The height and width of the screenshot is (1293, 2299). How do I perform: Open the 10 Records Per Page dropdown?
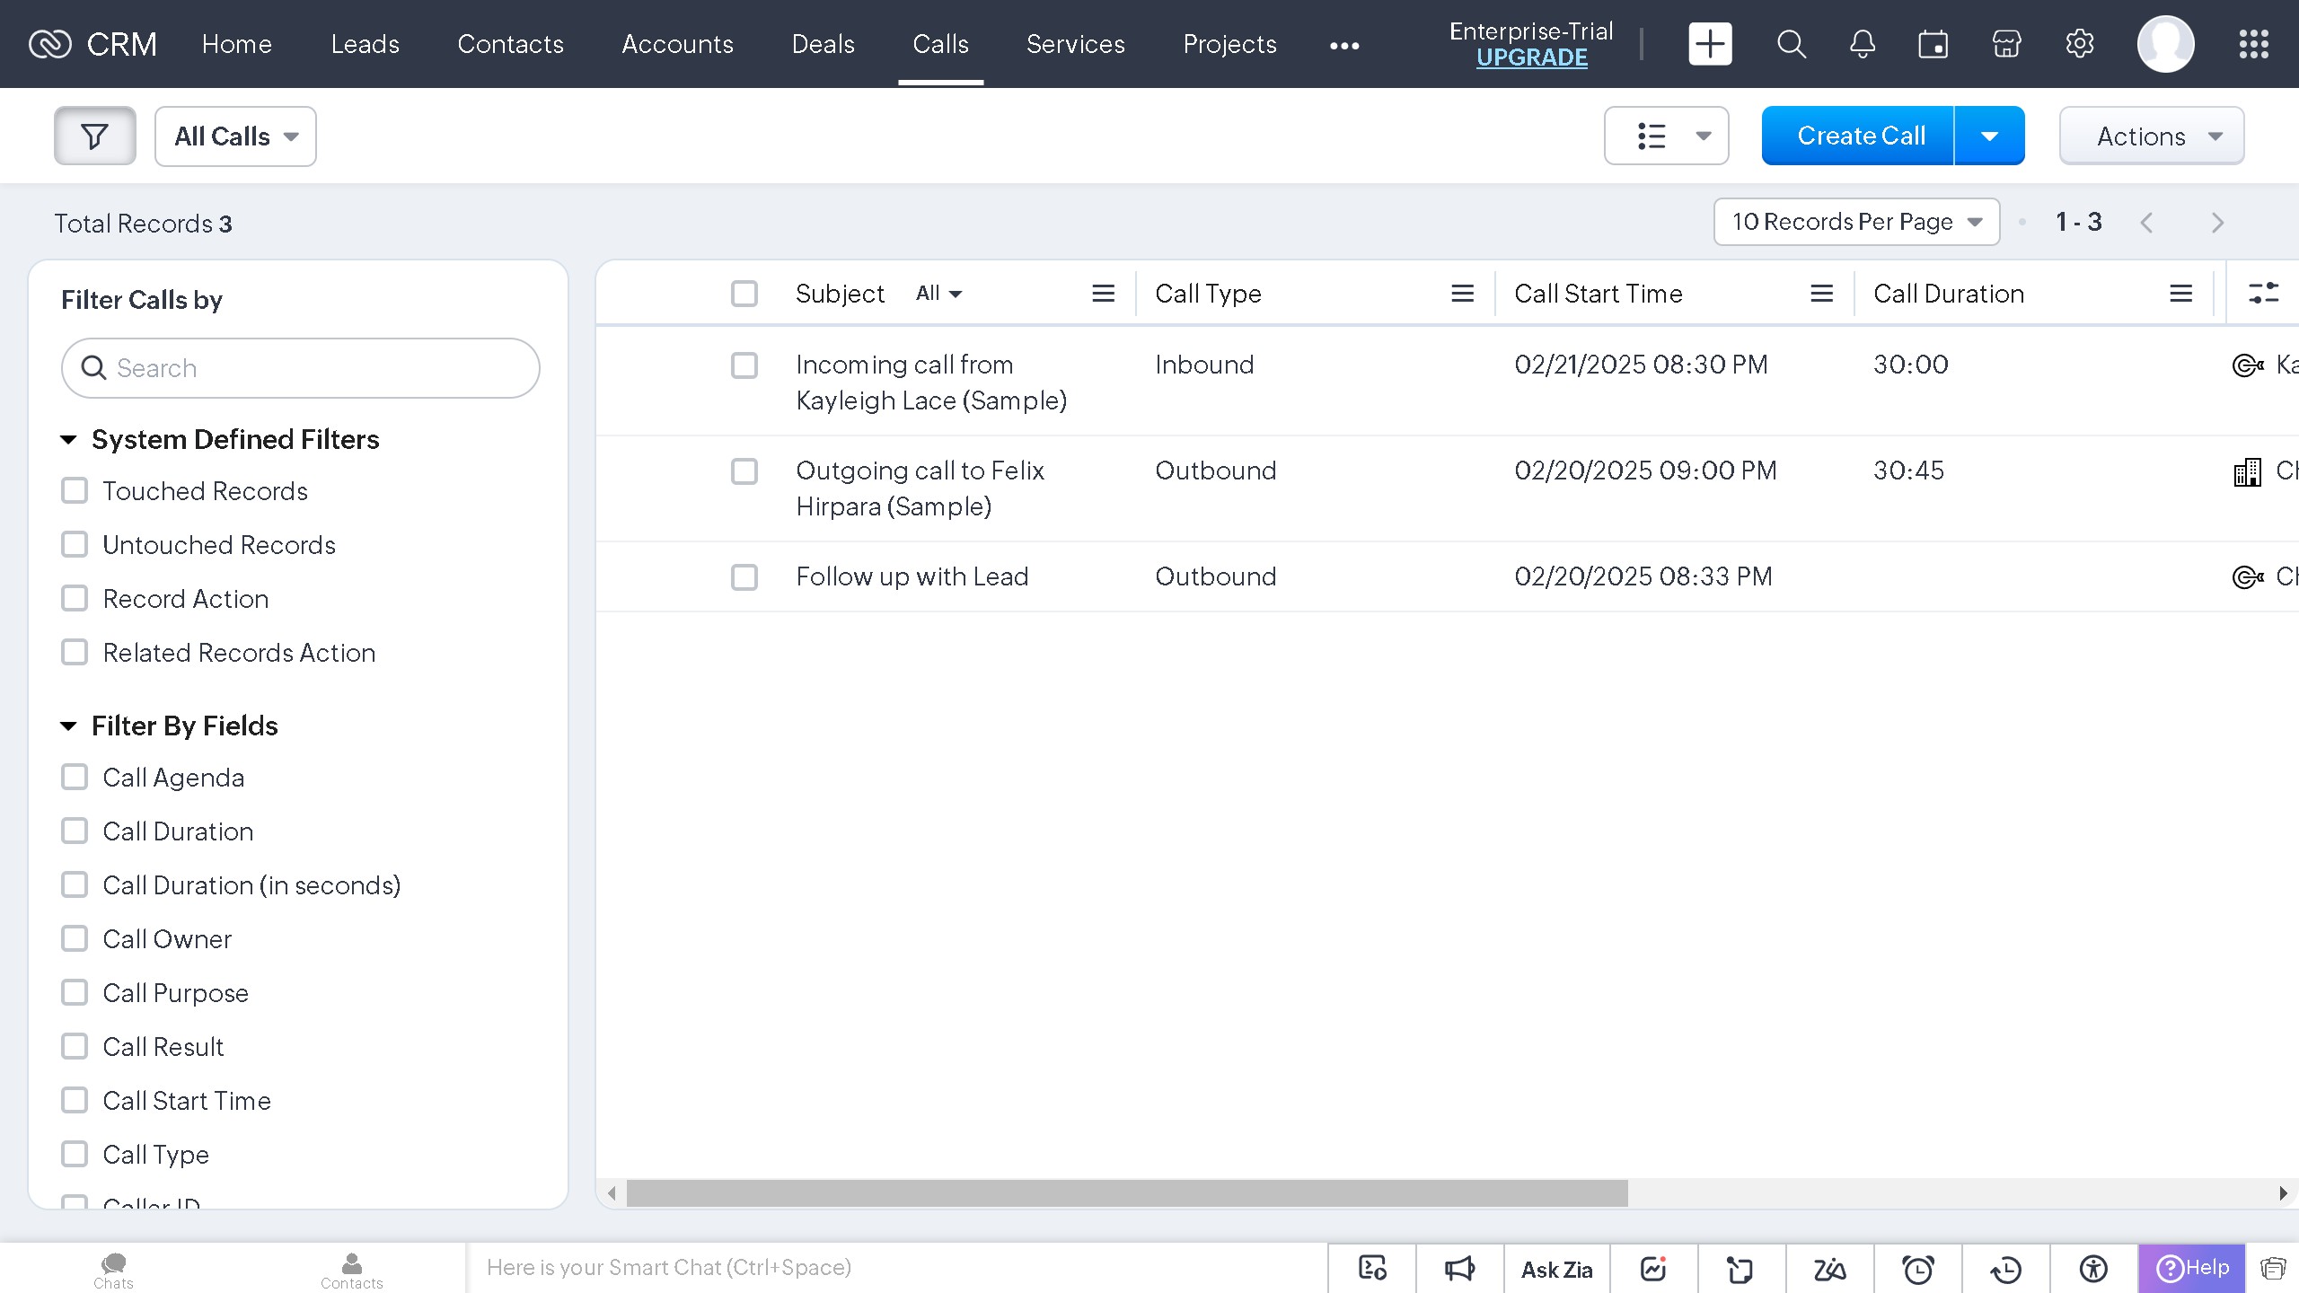(x=1856, y=222)
